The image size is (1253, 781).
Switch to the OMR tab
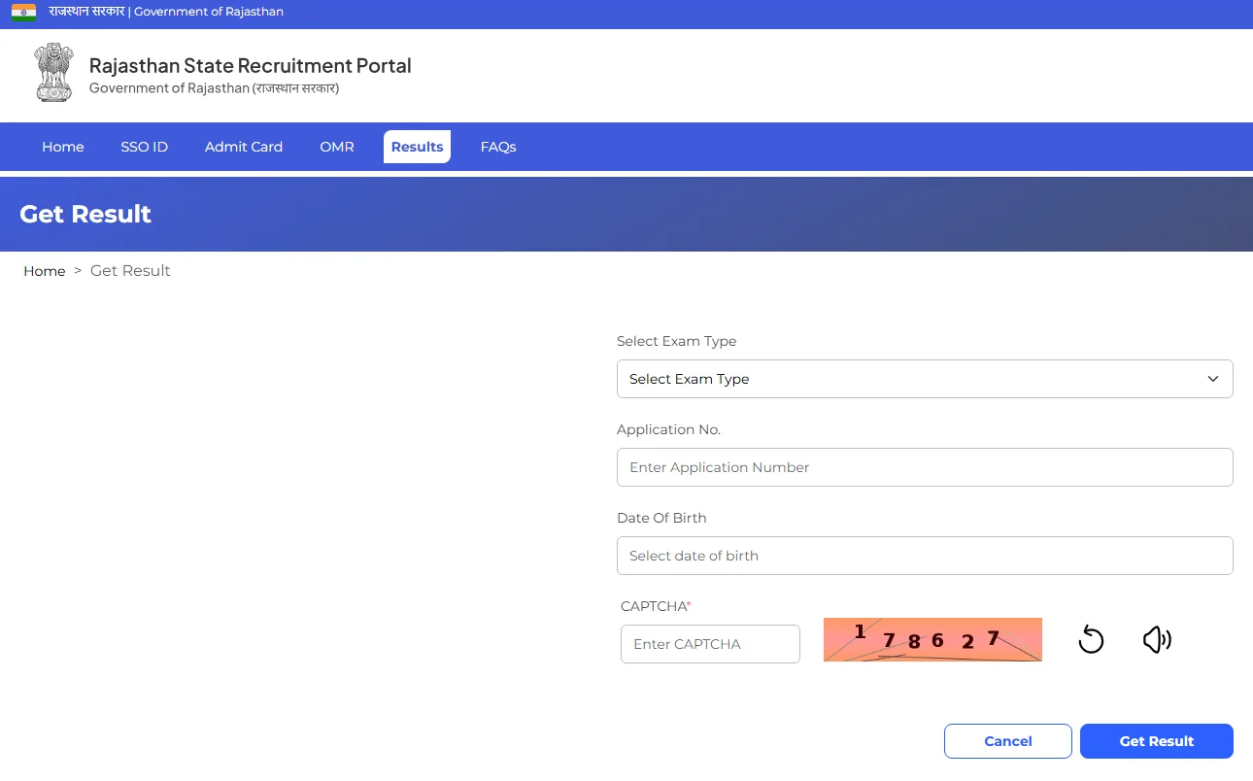click(337, 147)
